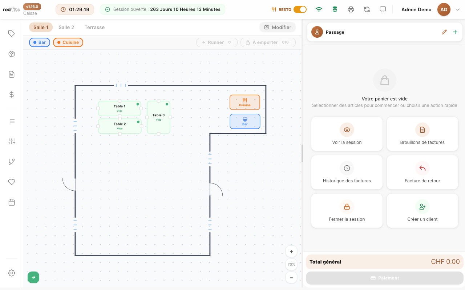Viewport: 465px width, 290px height.
Task: Create a Facture de retour
Action: pyautogui.click(x=422, y=172)
